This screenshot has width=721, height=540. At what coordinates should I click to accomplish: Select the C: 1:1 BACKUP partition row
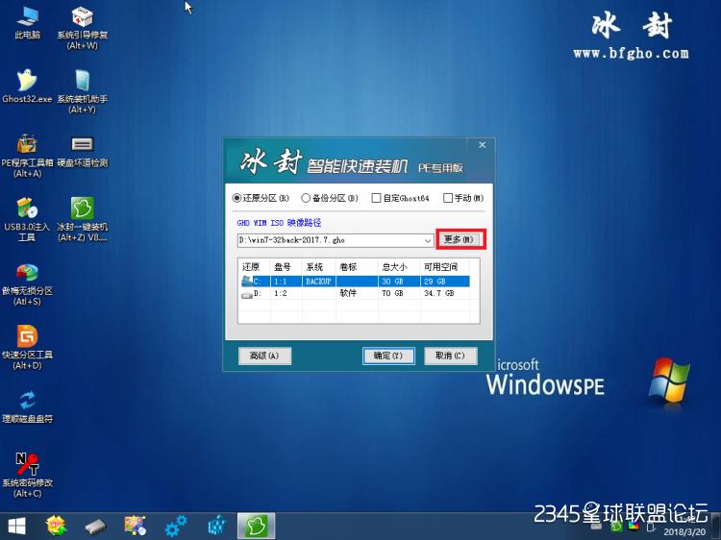point(355,282)
